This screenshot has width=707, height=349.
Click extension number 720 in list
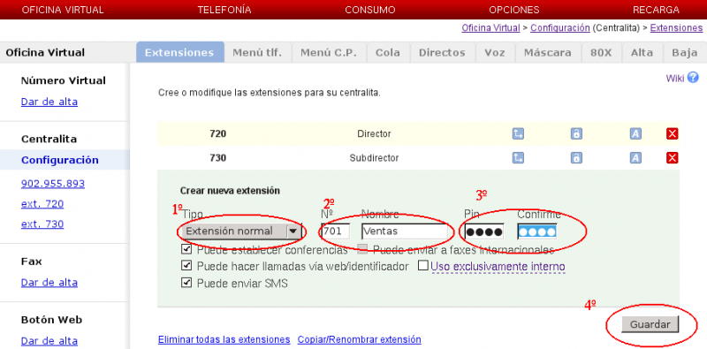click(x=217, y=134)
